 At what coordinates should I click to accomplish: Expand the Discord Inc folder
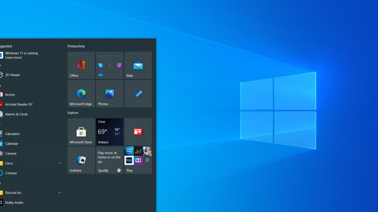(x=59, y=192)
